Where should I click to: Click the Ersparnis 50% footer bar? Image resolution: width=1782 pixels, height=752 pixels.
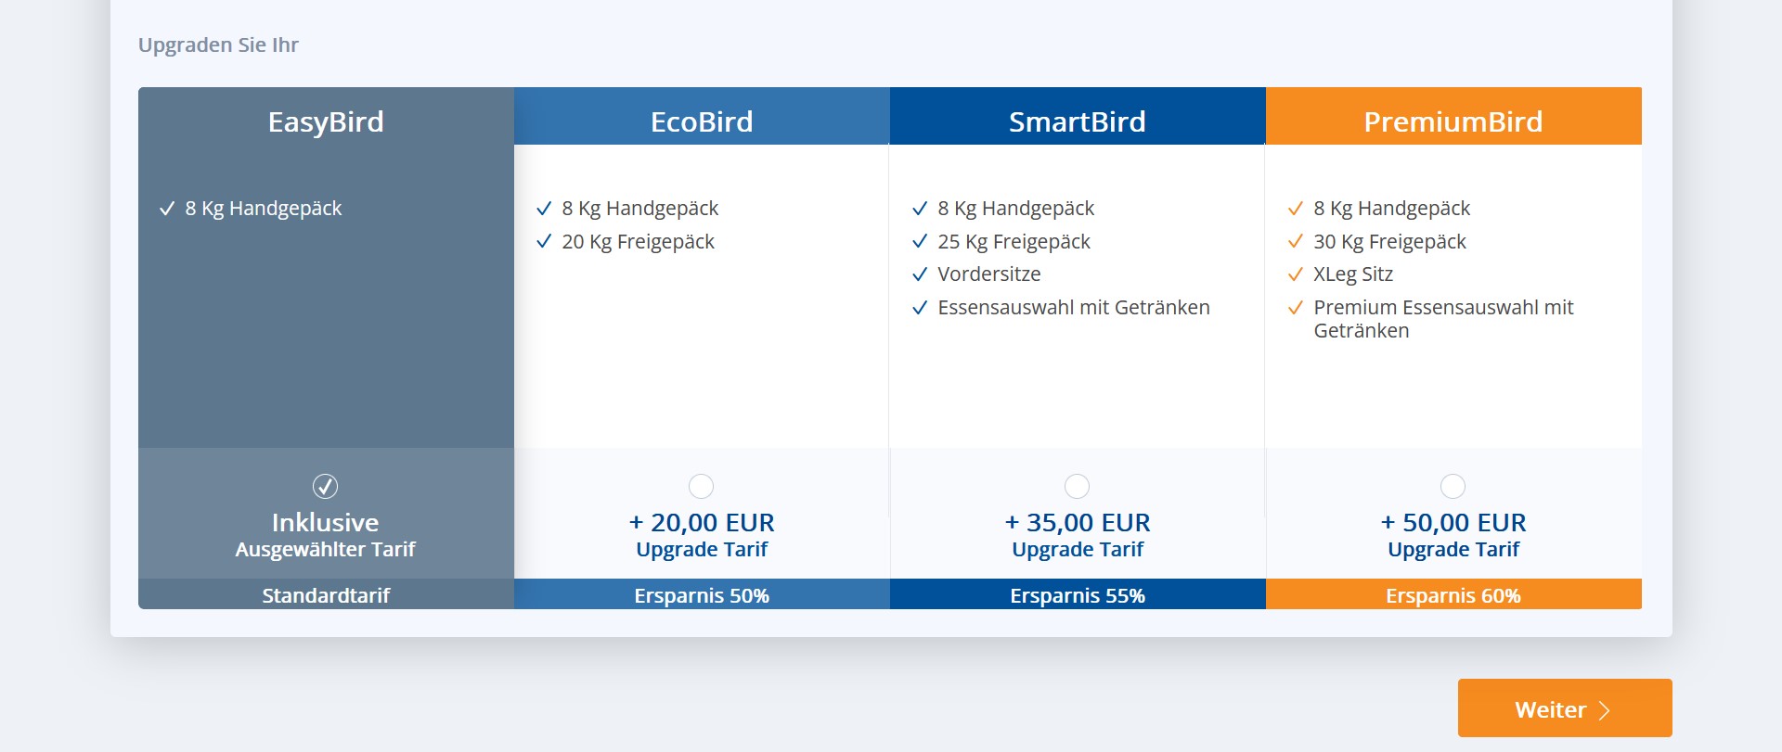click(x=702, y=595)
